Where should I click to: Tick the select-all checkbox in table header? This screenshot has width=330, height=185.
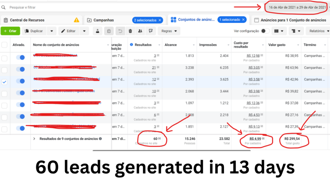(5, 45)
